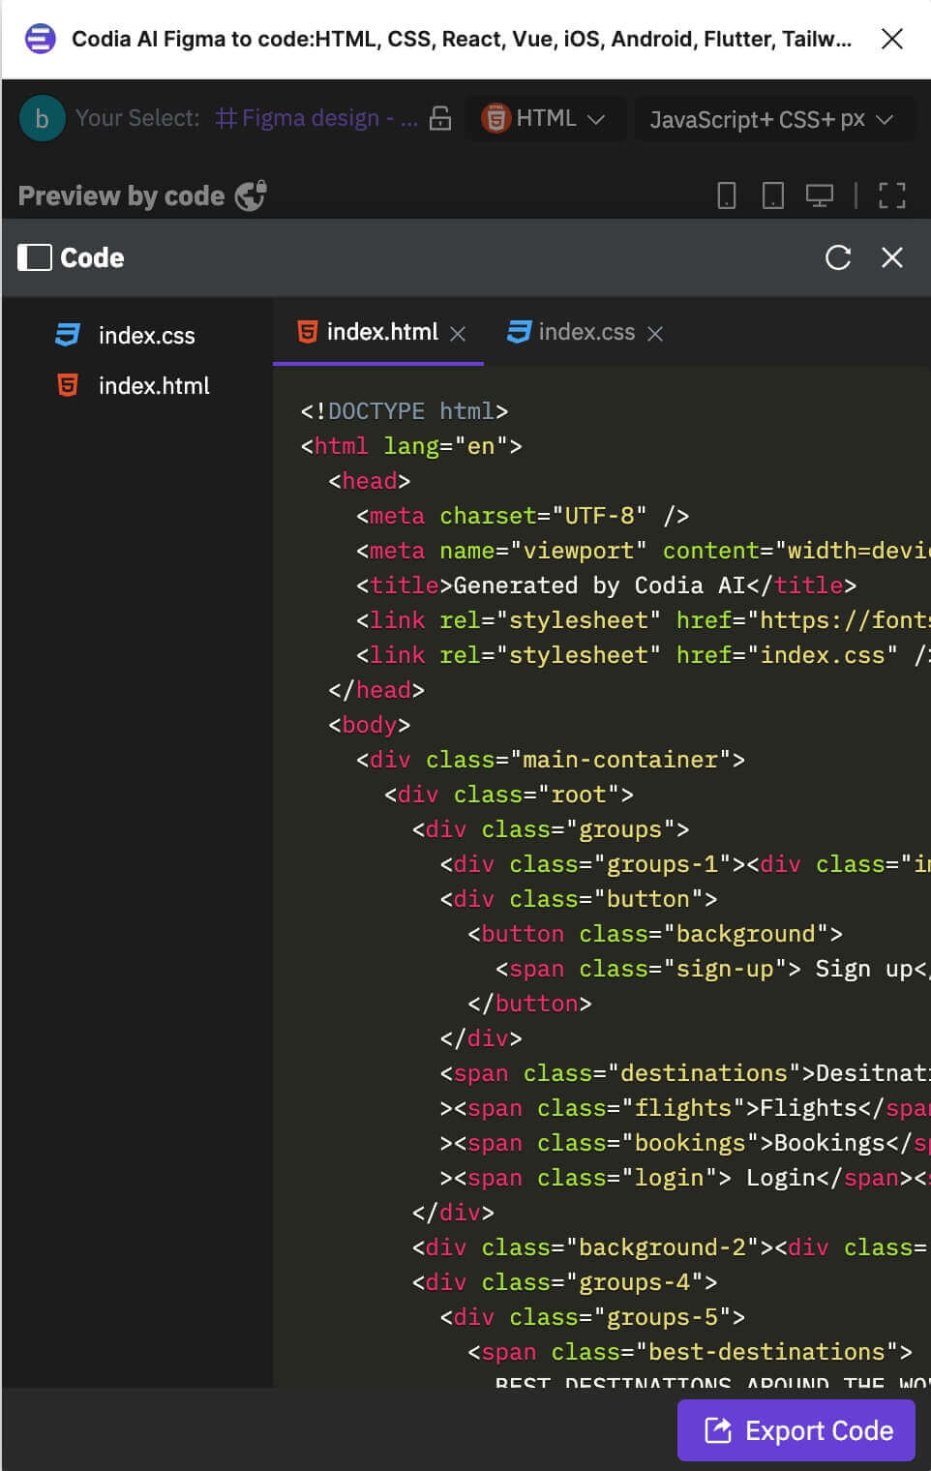Click the Export Code button
The image size is (931, 1471).
[x=796, y=1430]
